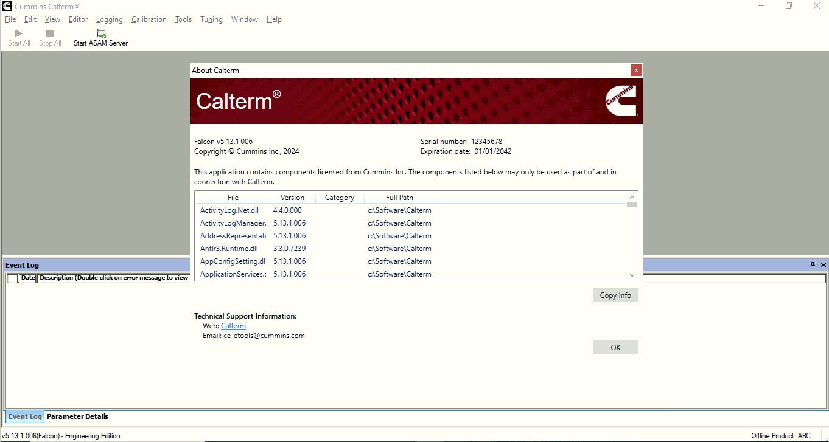Close the About Calterm dialog
The image size is (829, 442).
pyautogui.click(x=636, y=71)
